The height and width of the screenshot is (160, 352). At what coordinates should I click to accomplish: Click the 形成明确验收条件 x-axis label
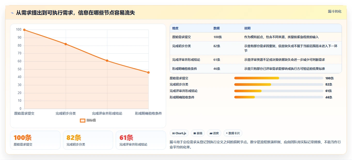click(148, 113)
